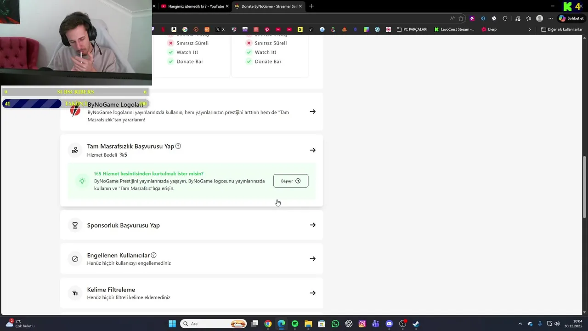
Task: Open Google Chrome from taskbar
Action: [268, 324]
